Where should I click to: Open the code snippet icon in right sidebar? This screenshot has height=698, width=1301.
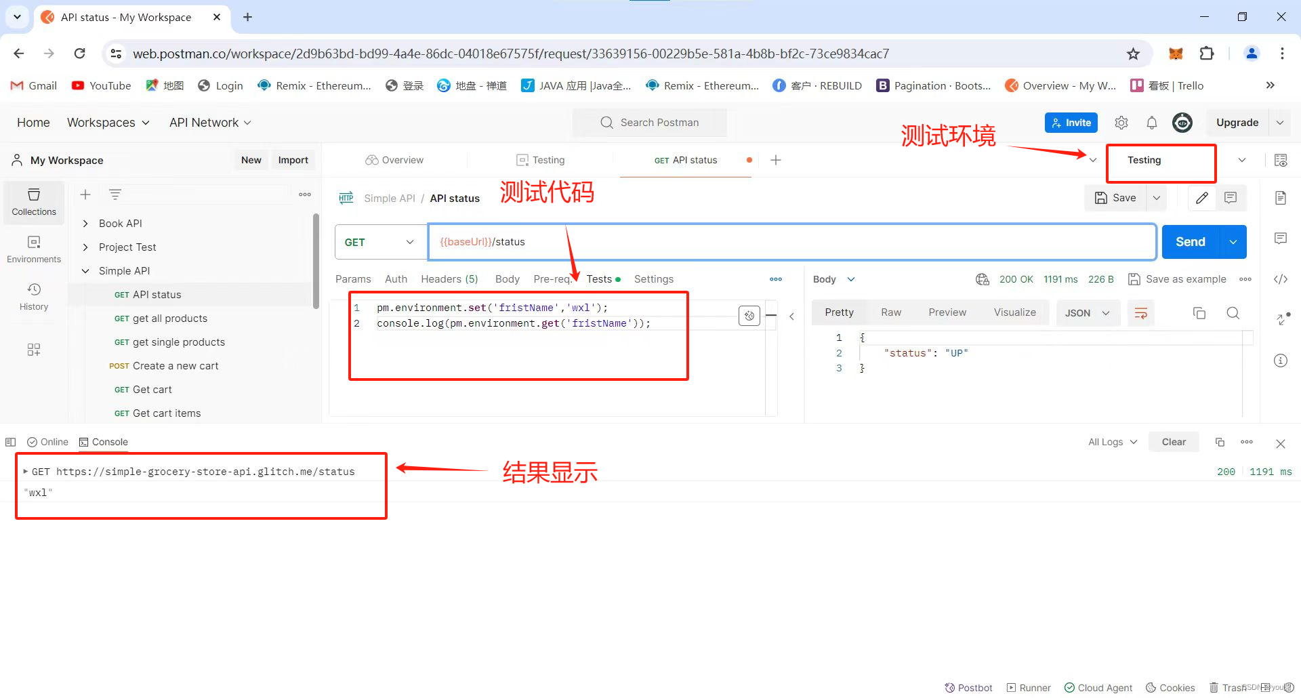[x=1281, y=279]
